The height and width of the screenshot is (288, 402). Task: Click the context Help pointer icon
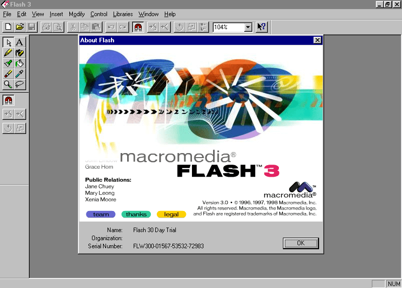click(x=262, y=27)
